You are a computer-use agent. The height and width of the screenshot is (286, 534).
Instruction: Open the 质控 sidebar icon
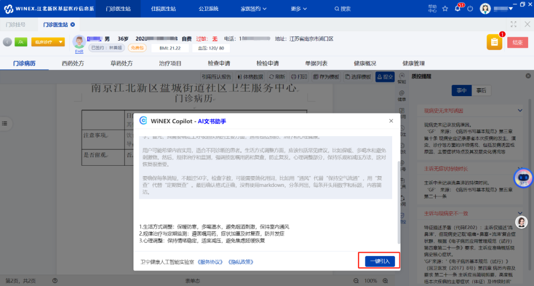point(402,218)
